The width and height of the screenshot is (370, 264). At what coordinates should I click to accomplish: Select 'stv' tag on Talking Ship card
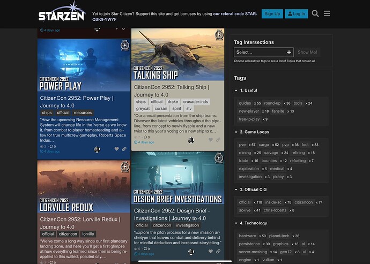click(x=189, y=108)
